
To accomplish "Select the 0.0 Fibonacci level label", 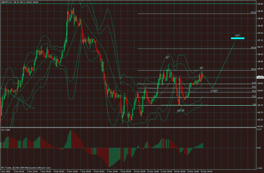I will click(254, 104).
